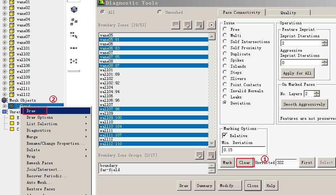The width and height of the screenshot is (336, 195).
Task: Click the scattered cubes icon
Action: click(x=74, y=22)
